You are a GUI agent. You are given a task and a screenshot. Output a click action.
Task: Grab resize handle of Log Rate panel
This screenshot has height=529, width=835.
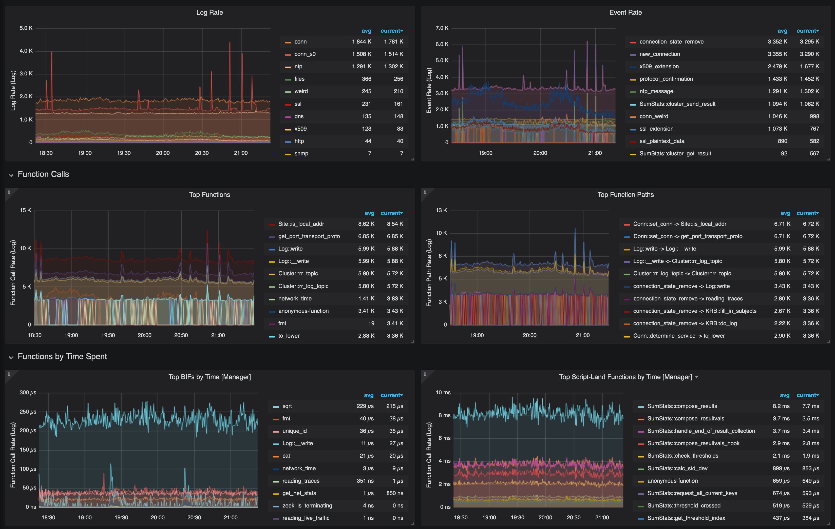click(x=413, y=159)
